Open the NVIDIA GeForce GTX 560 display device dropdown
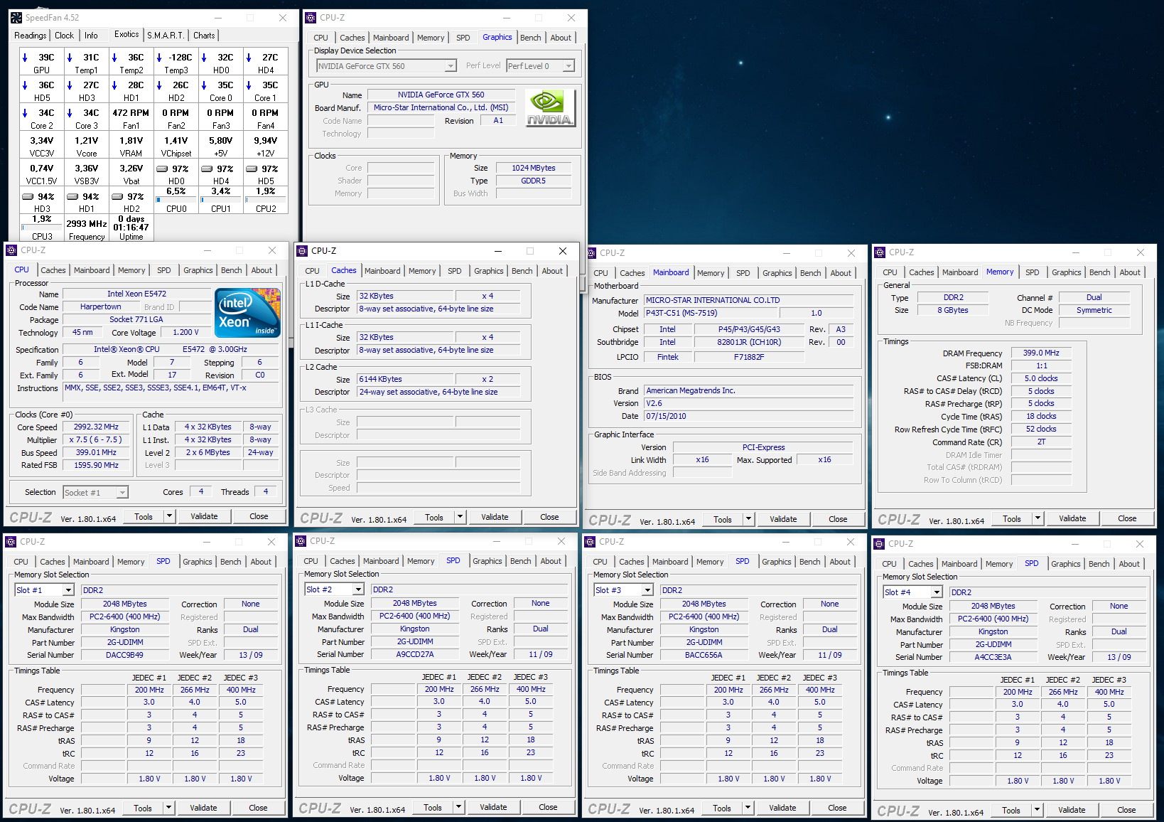The width and height of the screenshot is (1164, 822). [451, 66]
